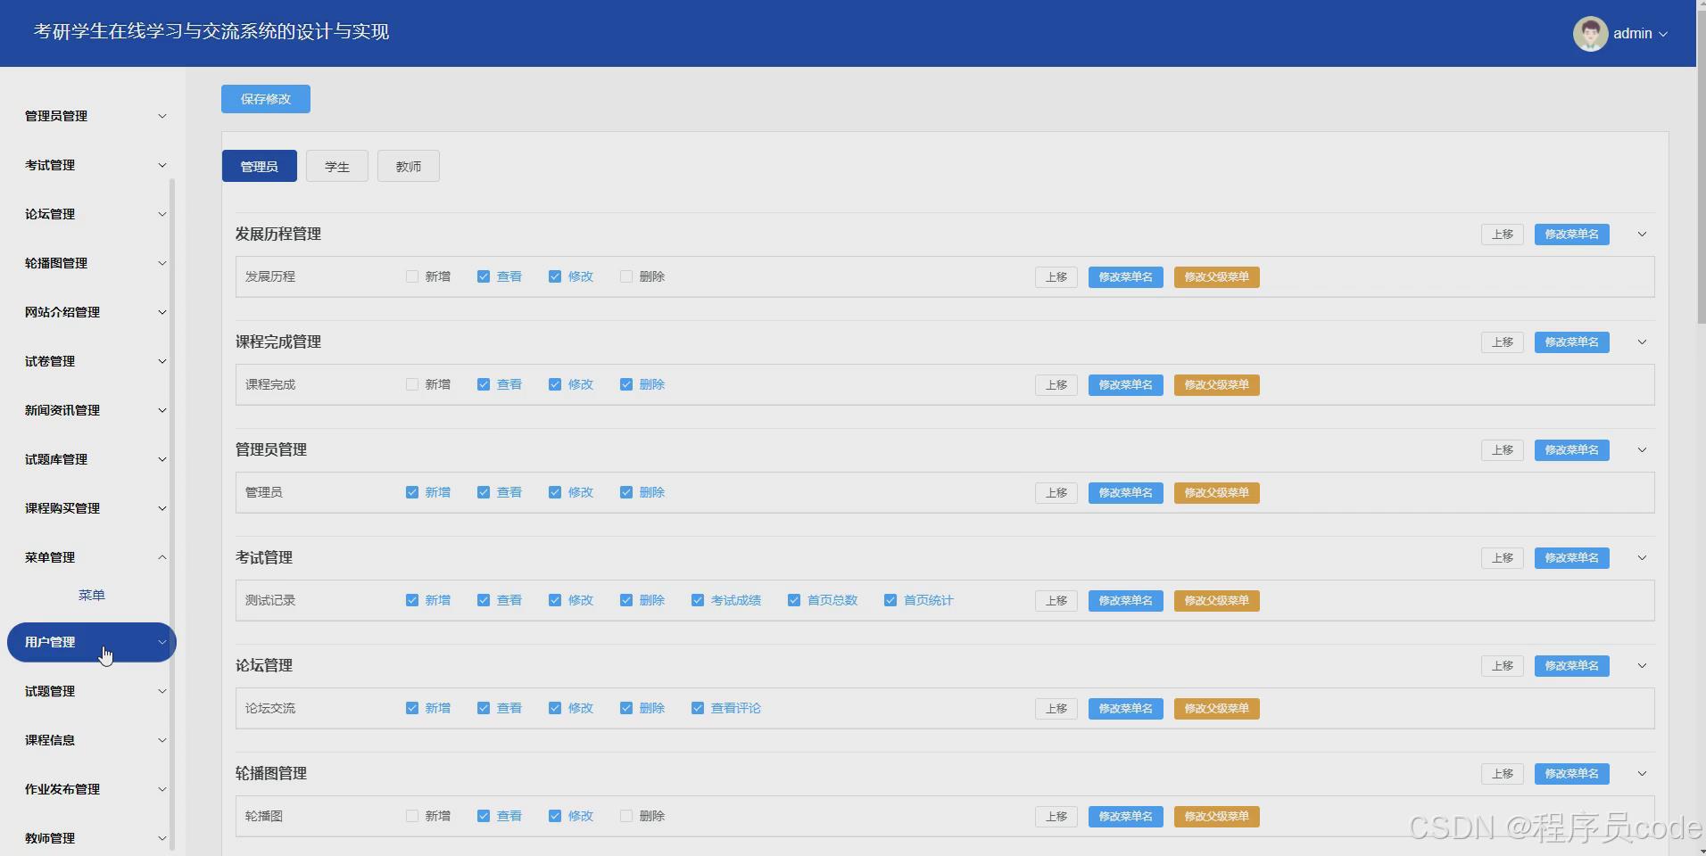Open 用户管理 in the sidebar

click(92, 642)
